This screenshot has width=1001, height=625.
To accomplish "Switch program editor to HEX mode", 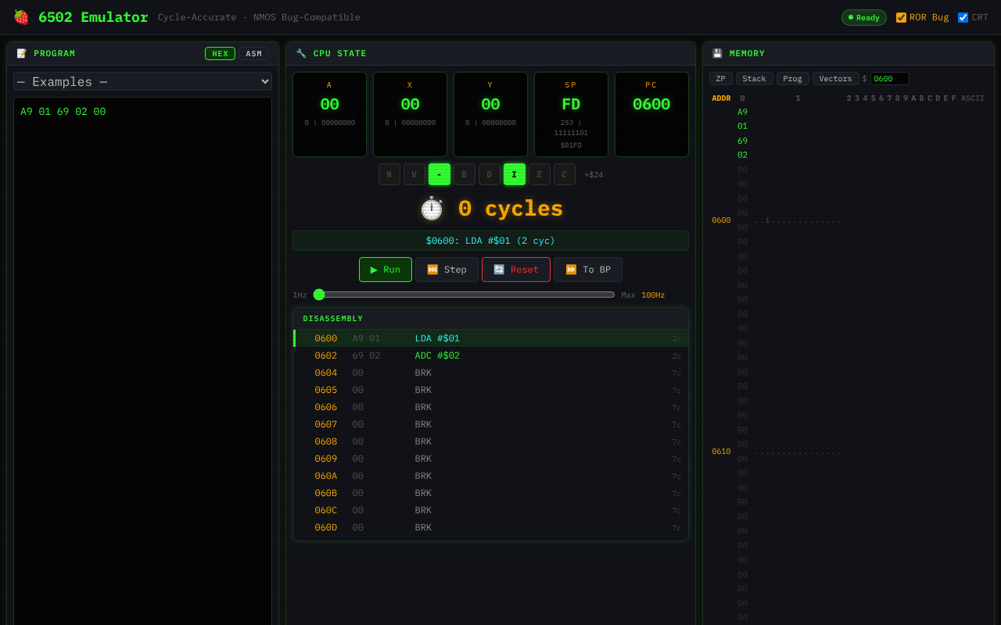I will tap(220, 54).
